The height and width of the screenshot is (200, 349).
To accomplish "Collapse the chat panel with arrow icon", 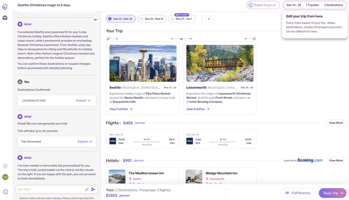I will (x=95, y=20).
